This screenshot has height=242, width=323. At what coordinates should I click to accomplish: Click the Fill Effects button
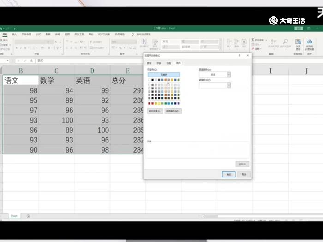(155, 111)
